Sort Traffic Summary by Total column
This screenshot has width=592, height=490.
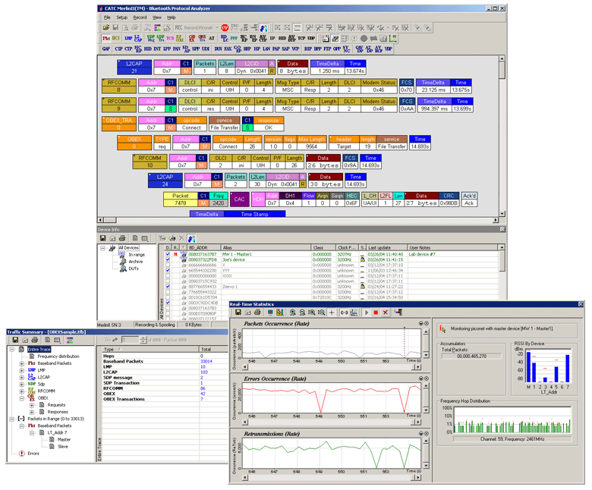[213, 350]
